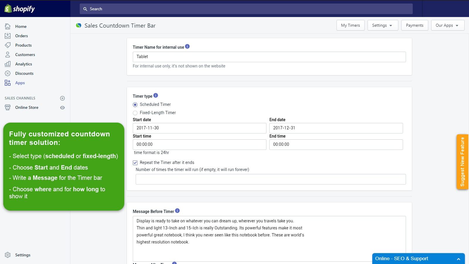Click the Products tag icon
The width and height of the screenshot is (469, 264).
[8, 45]
